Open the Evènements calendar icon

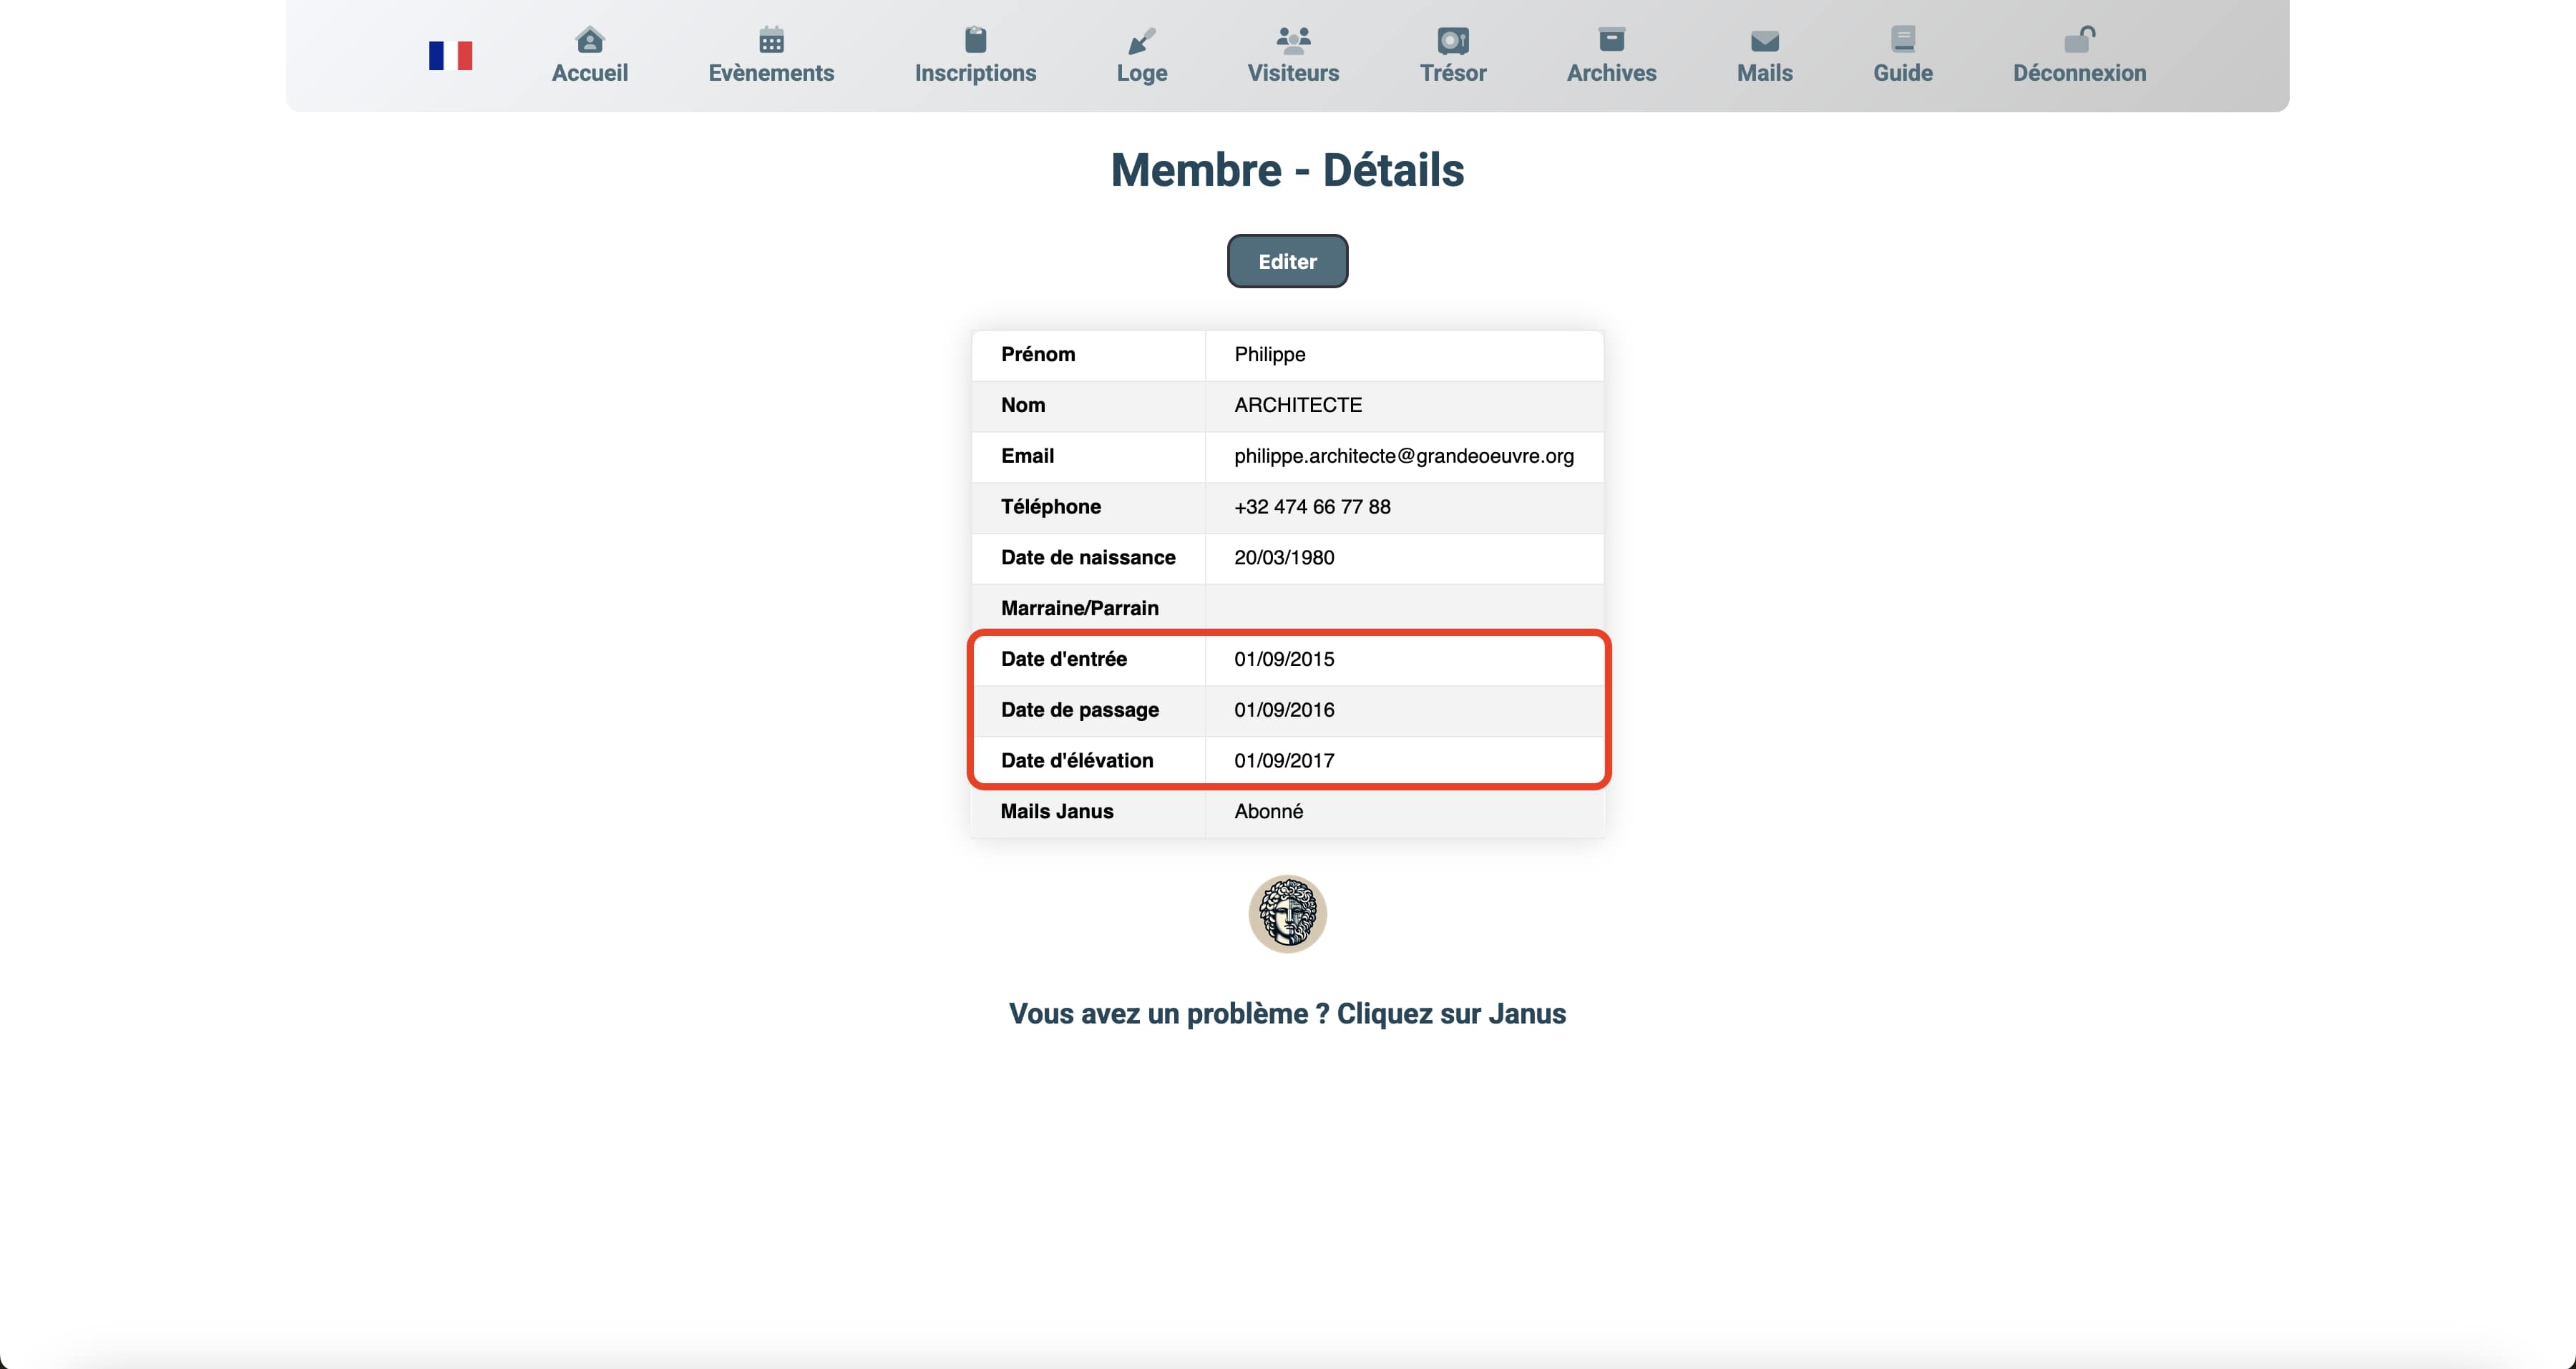771,40
